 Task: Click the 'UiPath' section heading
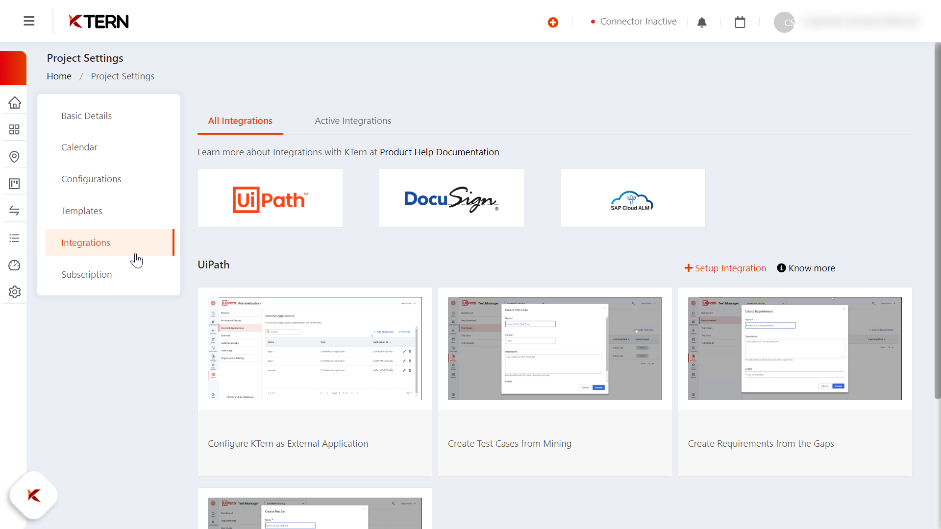[x=213, y=265]
